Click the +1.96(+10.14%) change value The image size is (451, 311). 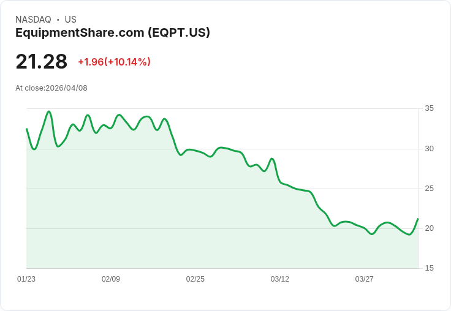(114, 62)
